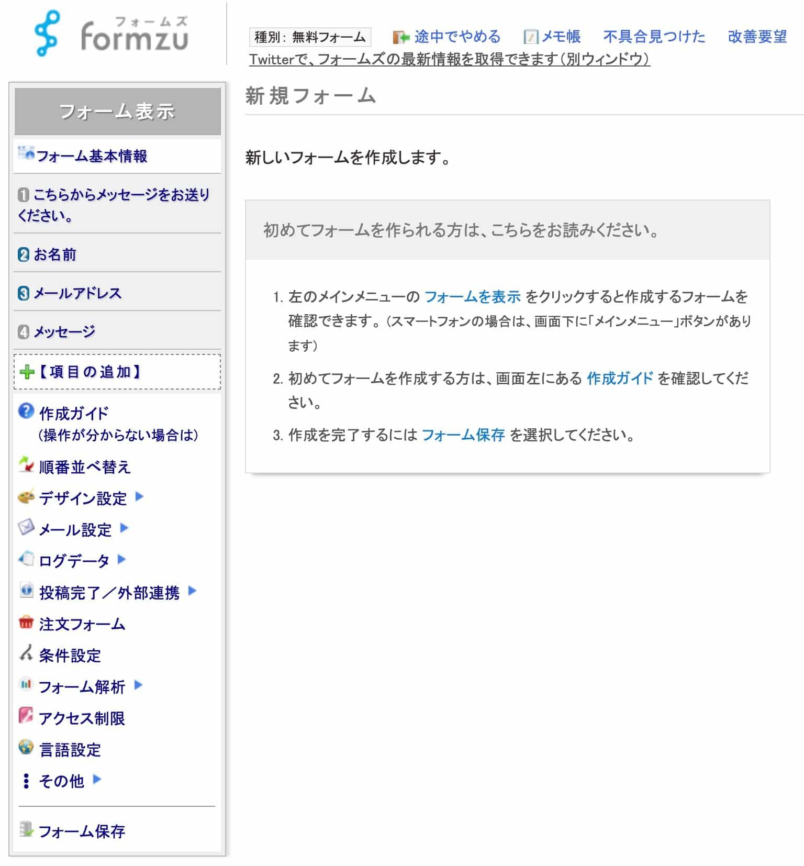Click the bar chart icon for フォーム解析
The image size is (804, 866).
point(26,684)
